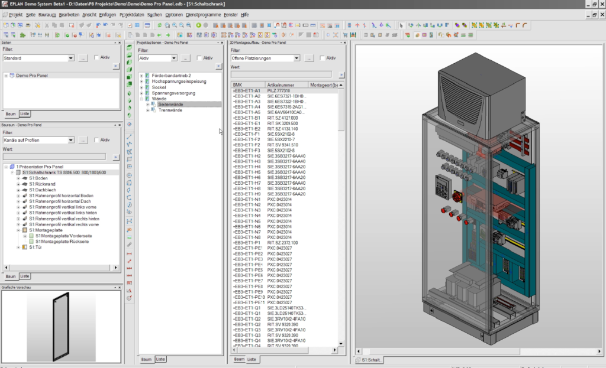
Task: Check Aktiv box in 3D-Montageaufbau panel
Action: (x=323, y=58)
